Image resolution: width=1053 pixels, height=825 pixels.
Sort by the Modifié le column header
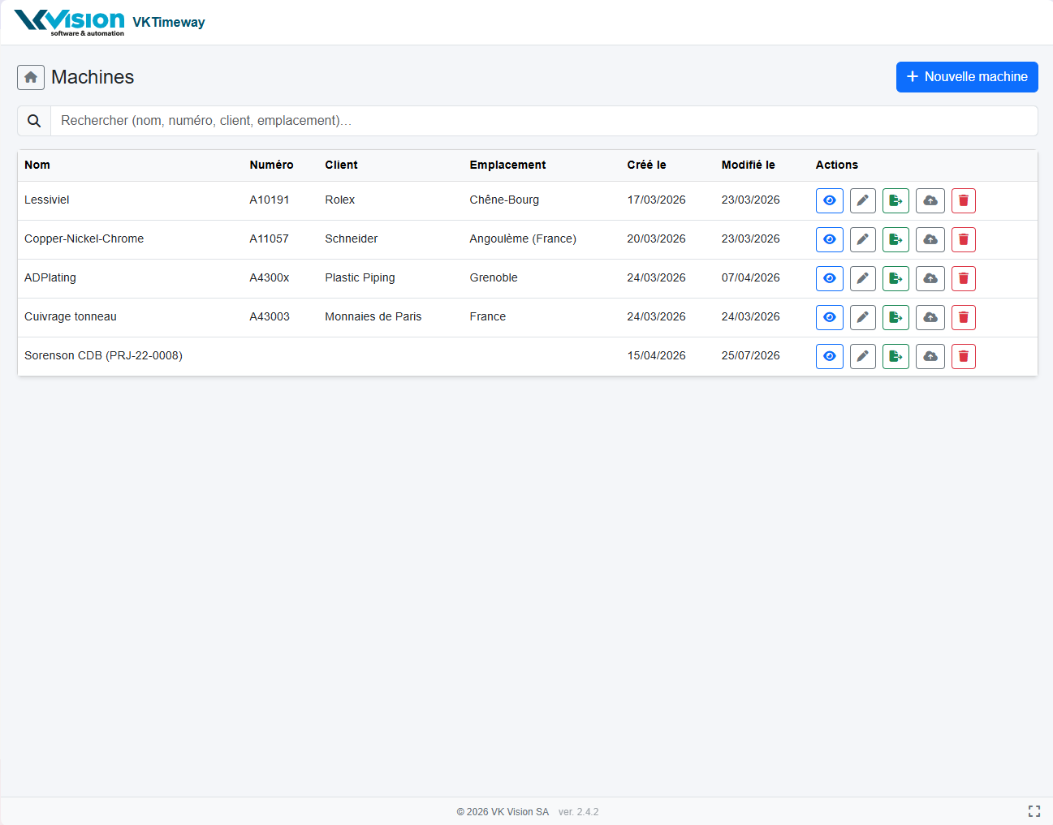(748, 165)
